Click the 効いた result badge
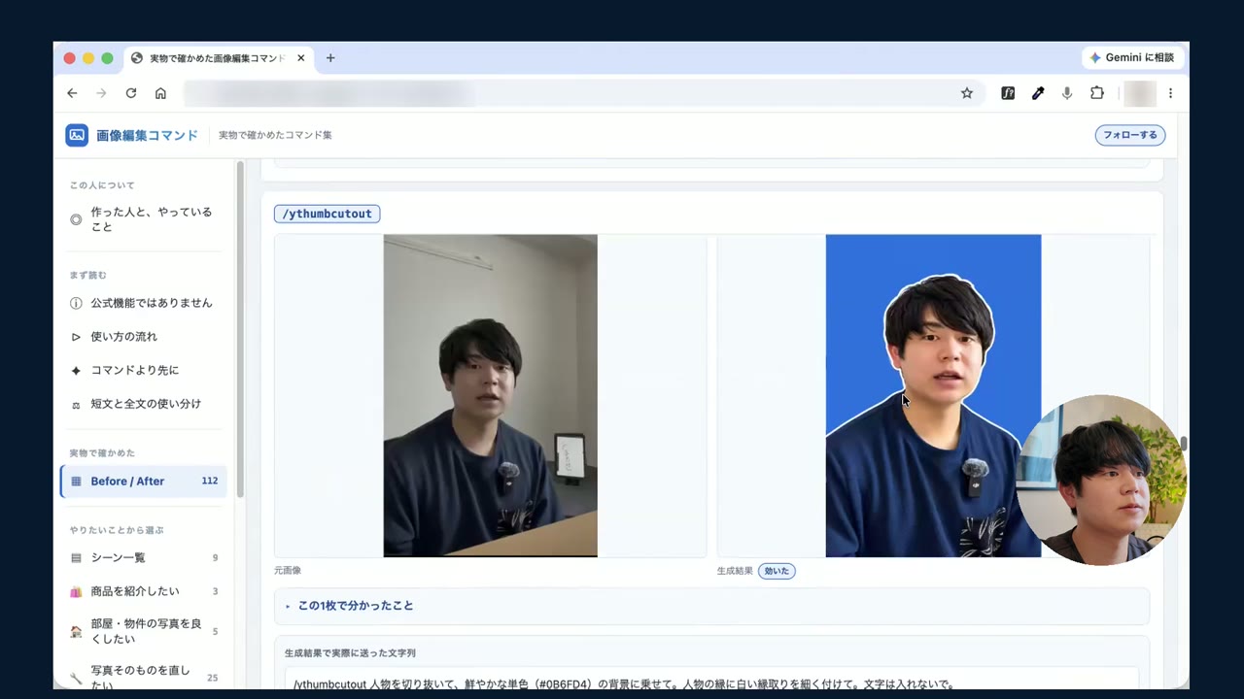Image resolution: width=1244 pixels, height=699 pixels. pos(777,571)
